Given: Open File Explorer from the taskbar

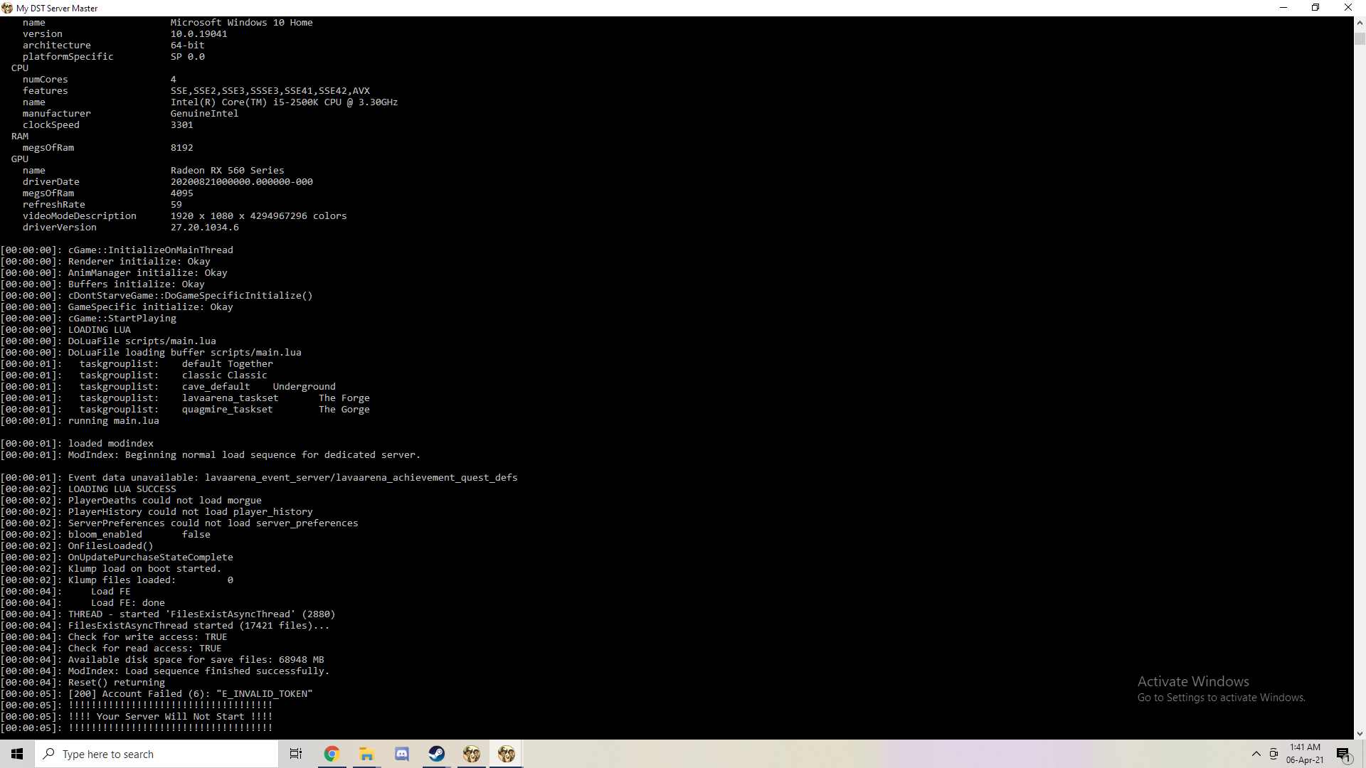Looking at the screenshot, I should [366, 754].
